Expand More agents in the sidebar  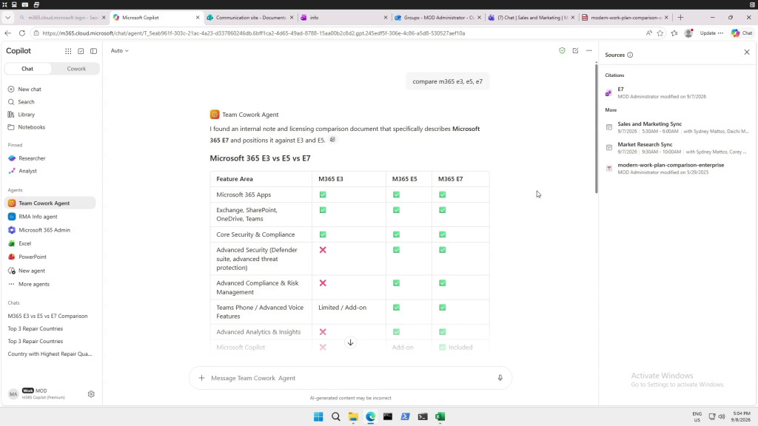point(34,284)
